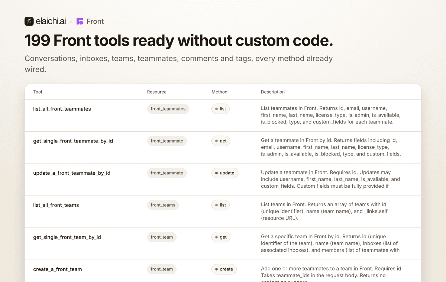Click the update method badge
446x282 pixels.
click(x=224, y=173)
